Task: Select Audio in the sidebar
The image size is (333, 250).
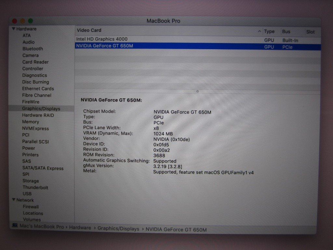Action: 29,42
